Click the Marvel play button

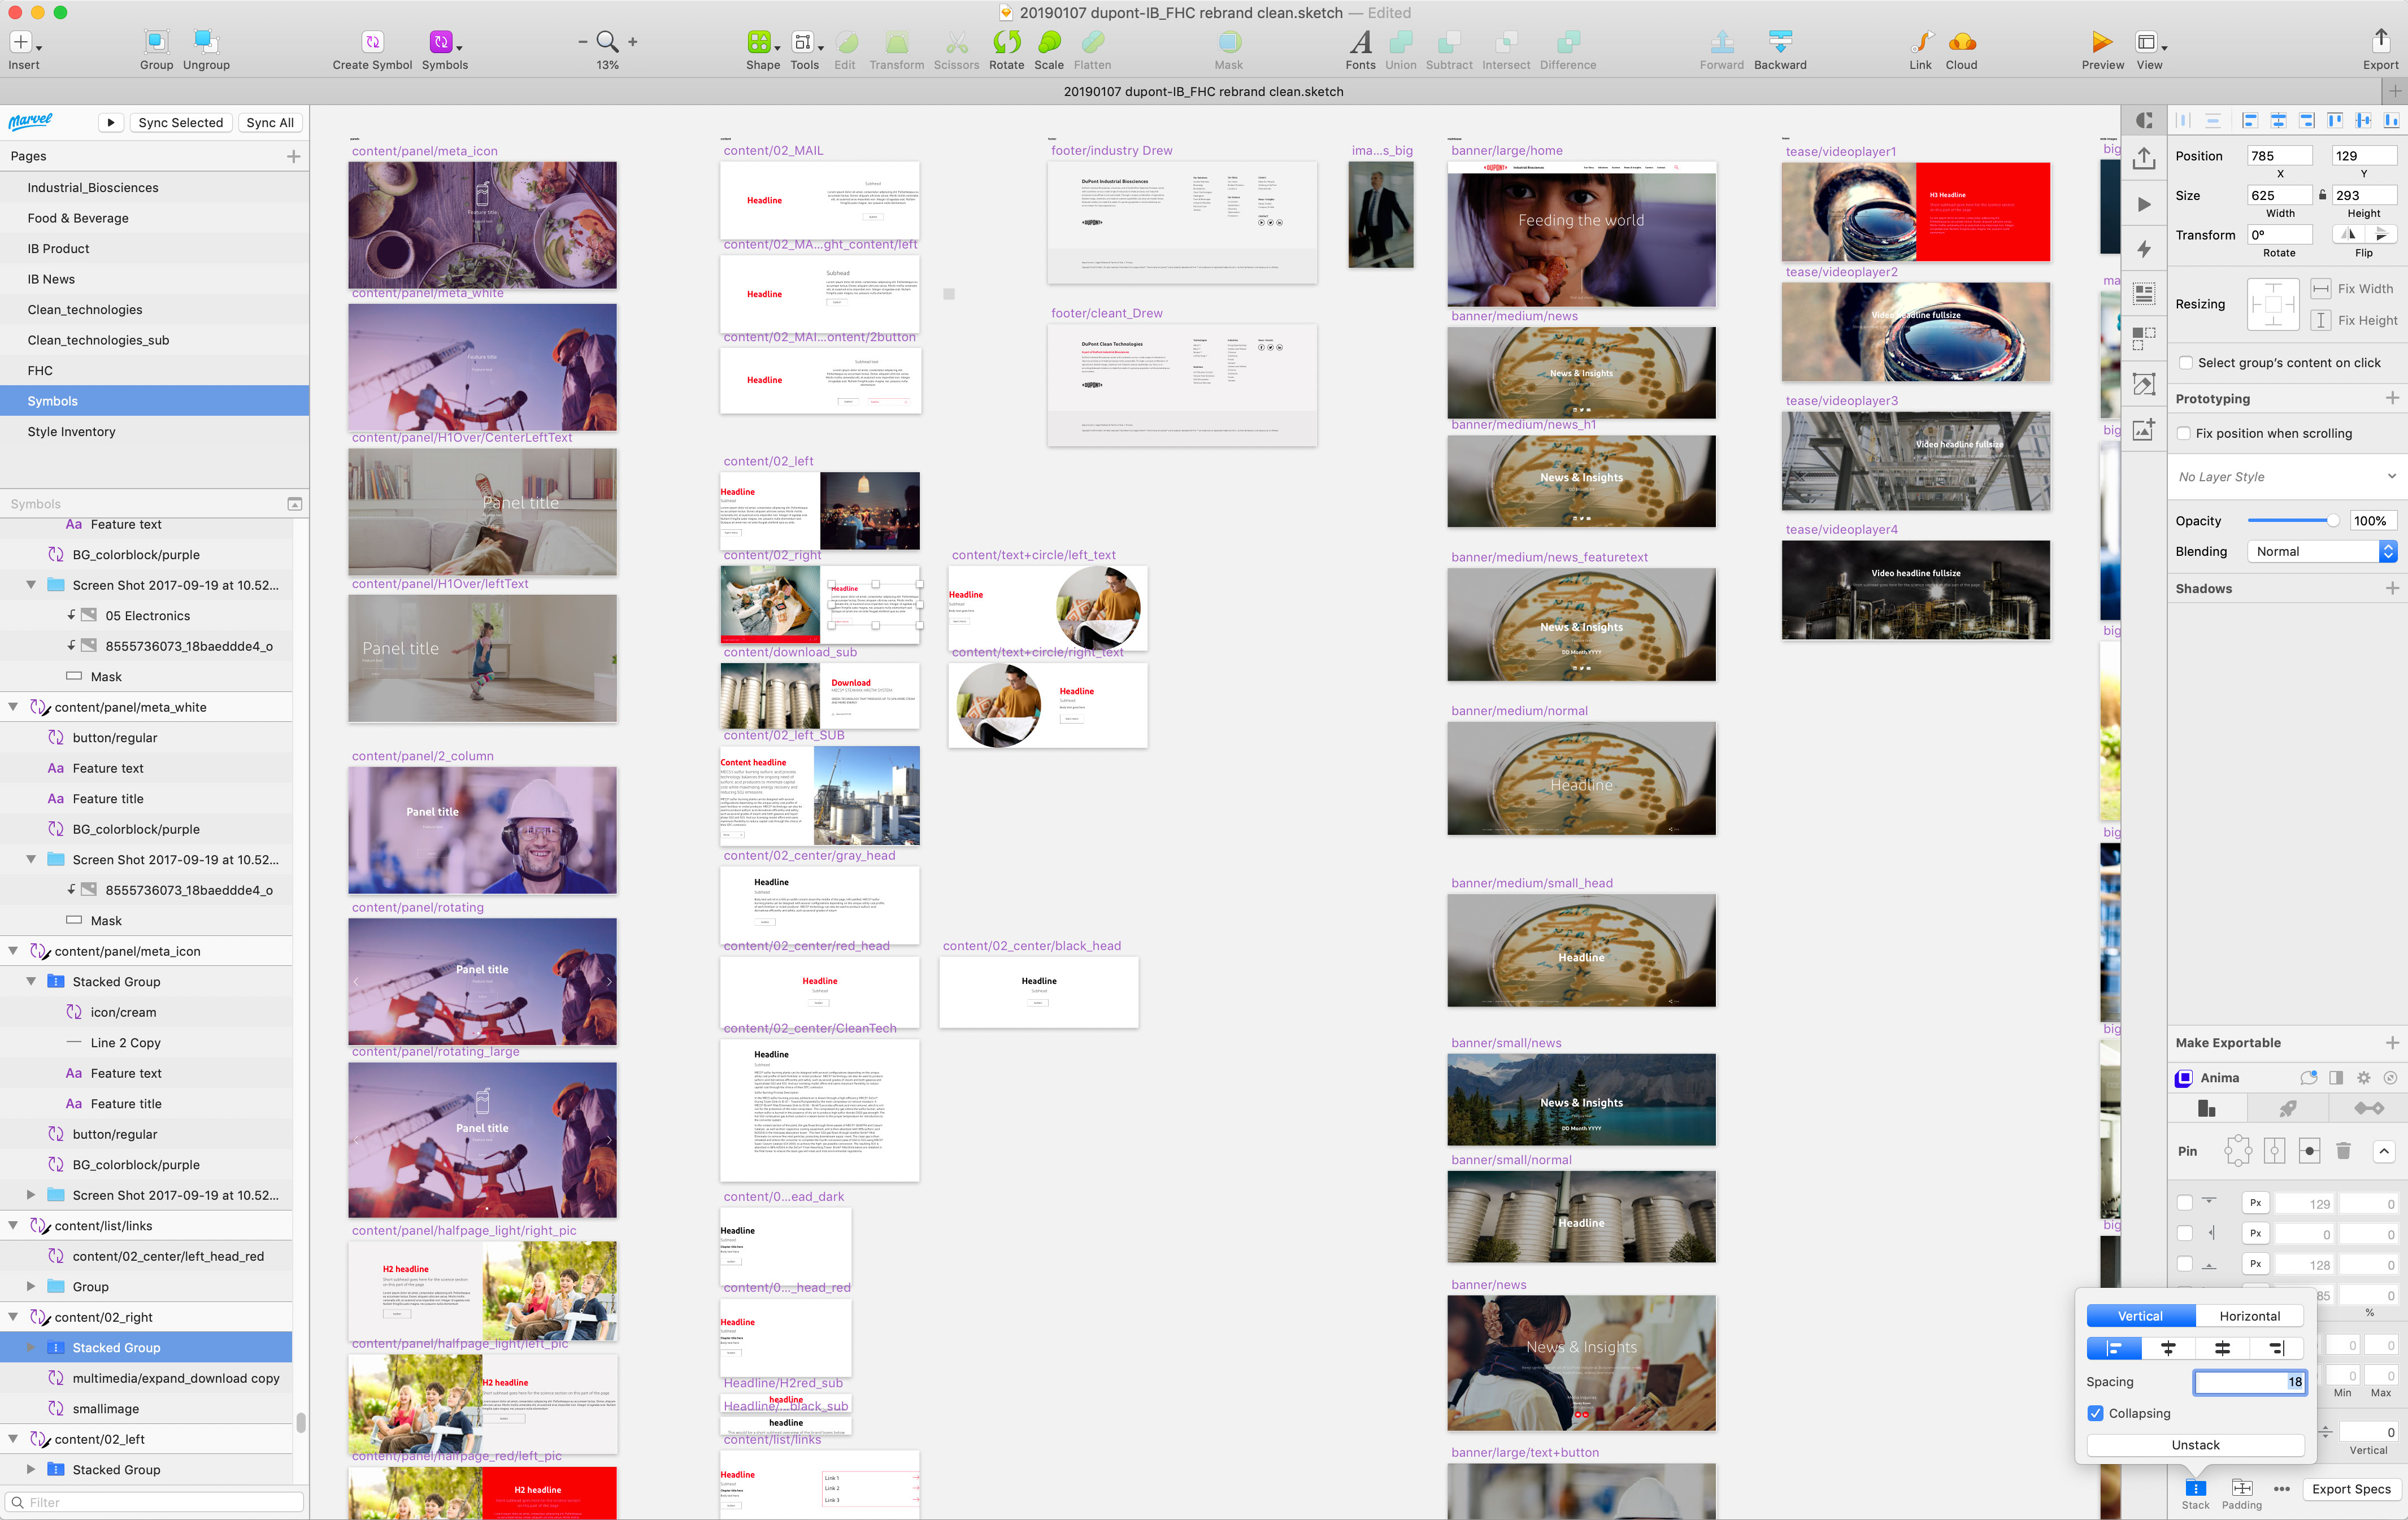tap(111, 122)
